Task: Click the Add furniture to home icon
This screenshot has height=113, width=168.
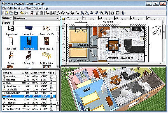Action: 47,13
